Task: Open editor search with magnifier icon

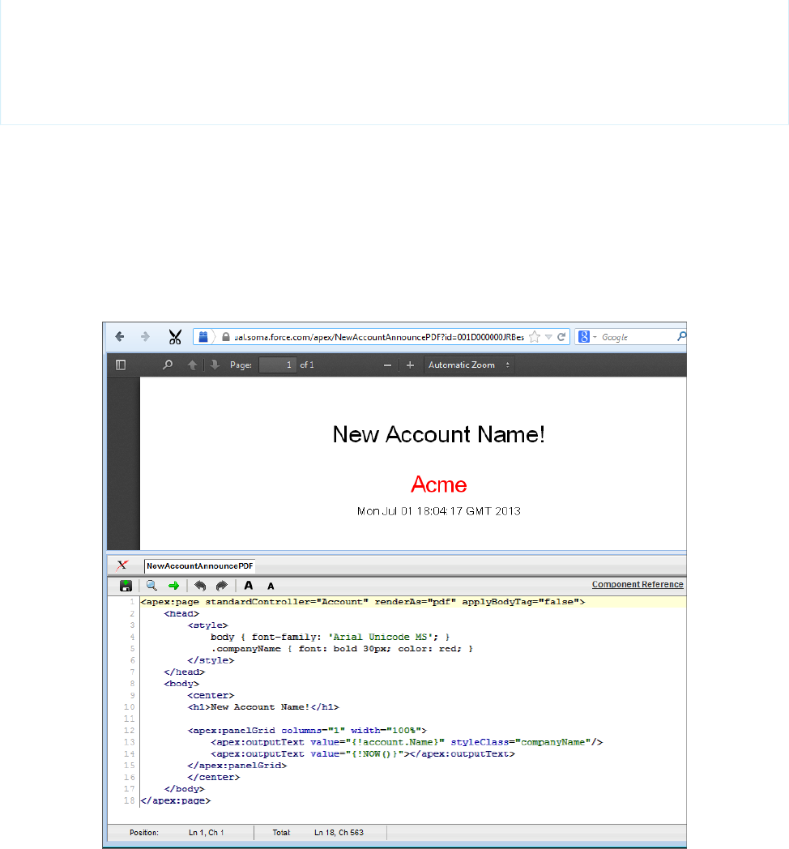Action: [x=151, y=586]
